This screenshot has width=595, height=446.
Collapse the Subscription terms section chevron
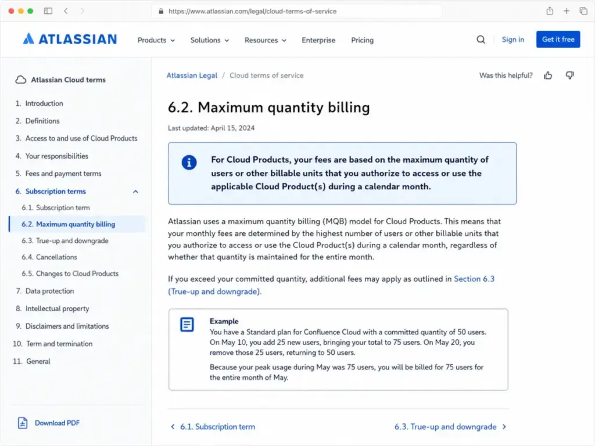click(x=135, y=192)
